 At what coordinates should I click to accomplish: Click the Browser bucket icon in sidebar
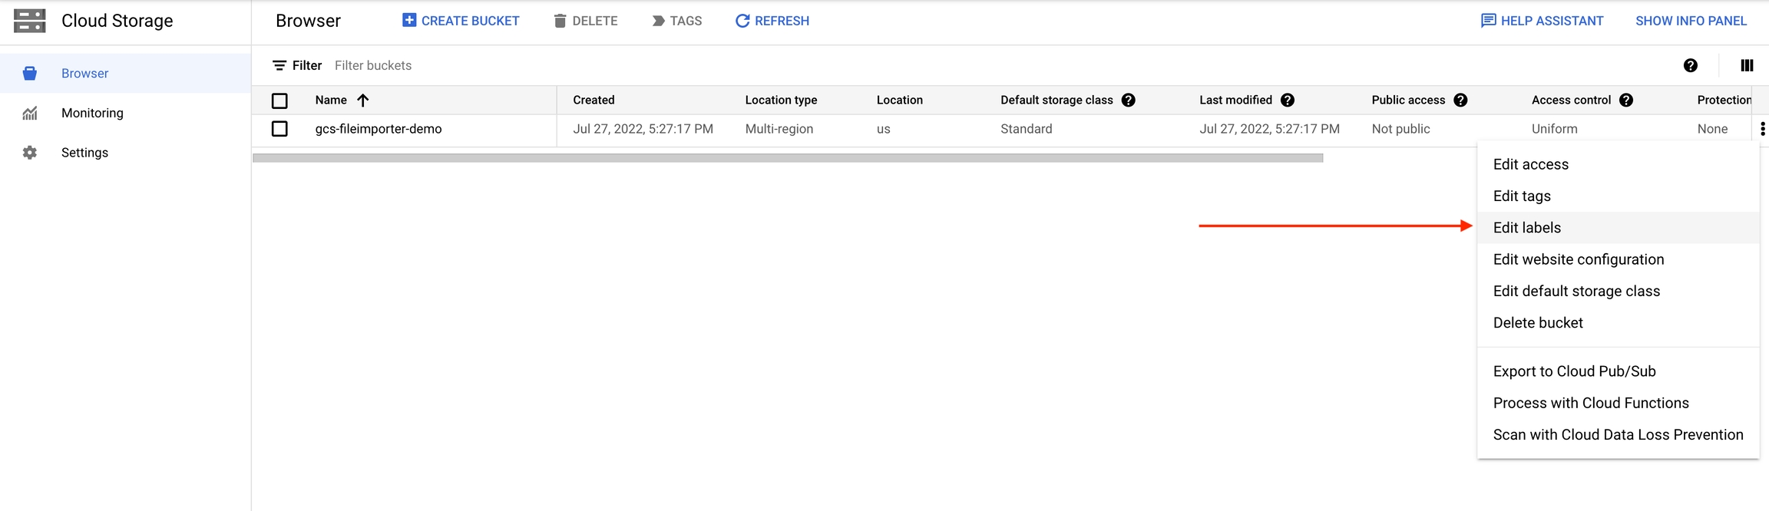(x=30, y=74)
